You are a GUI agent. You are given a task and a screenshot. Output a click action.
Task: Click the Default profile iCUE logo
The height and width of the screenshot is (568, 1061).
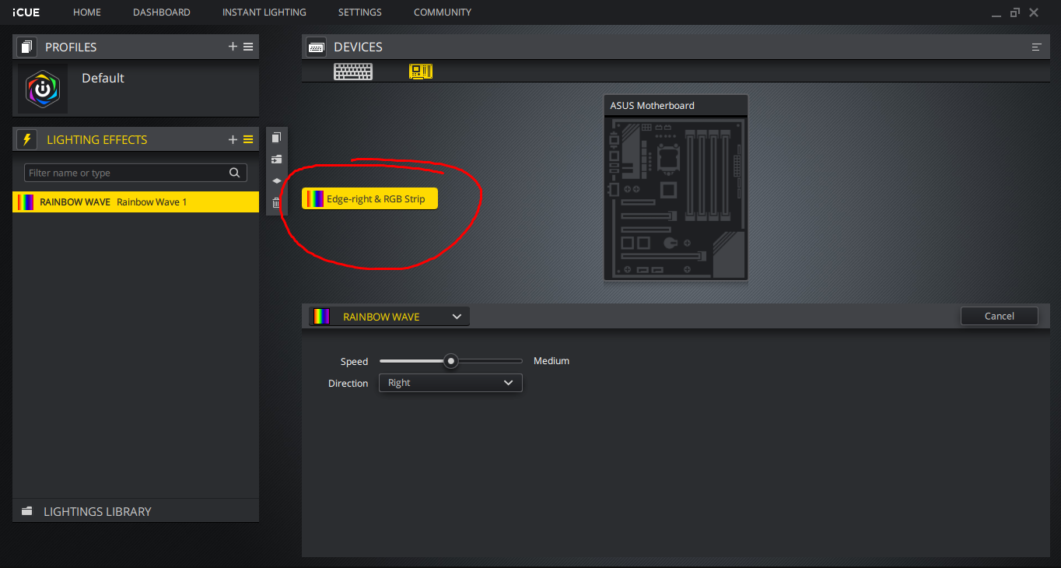pyautogui.click(x=43, y=89)
